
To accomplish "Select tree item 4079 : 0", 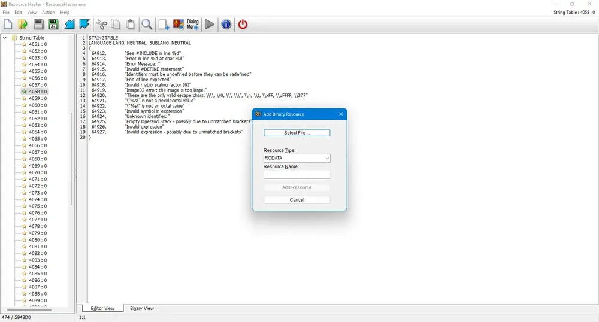I will [38, 233].
